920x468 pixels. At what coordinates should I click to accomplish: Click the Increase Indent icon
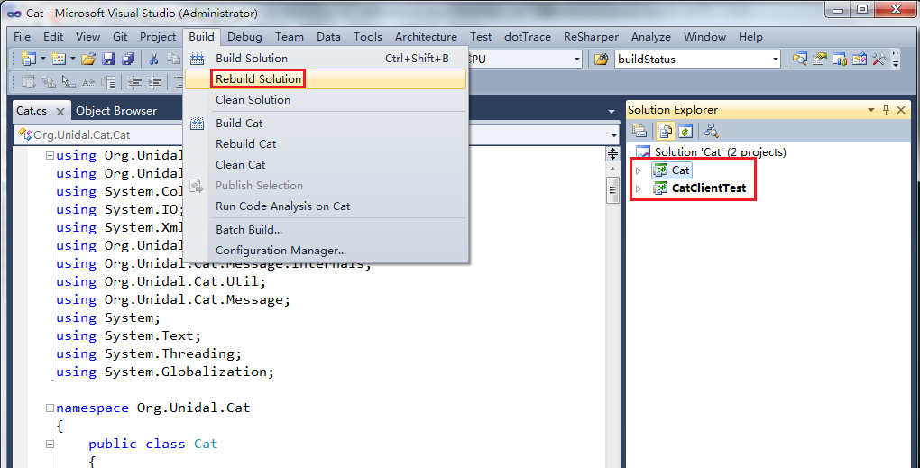(x=154, y=82)
